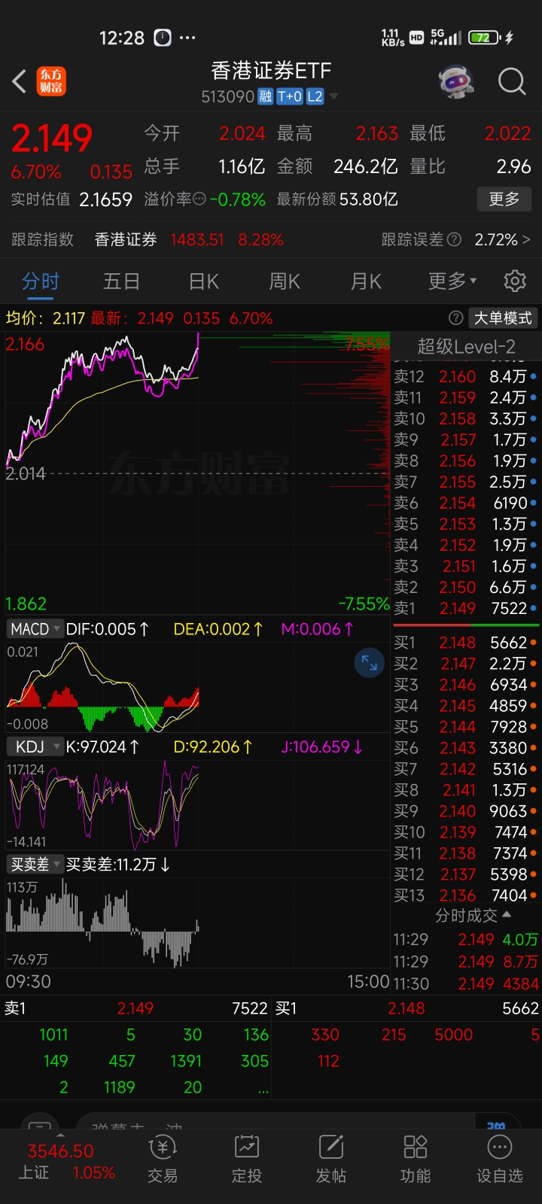Toggle 大单模式 large order mode
This screenshot has width=542, height=1204.
click(x=503, y=318)
